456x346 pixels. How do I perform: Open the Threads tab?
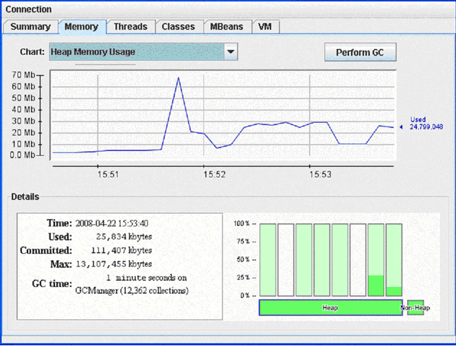[130, 27]
